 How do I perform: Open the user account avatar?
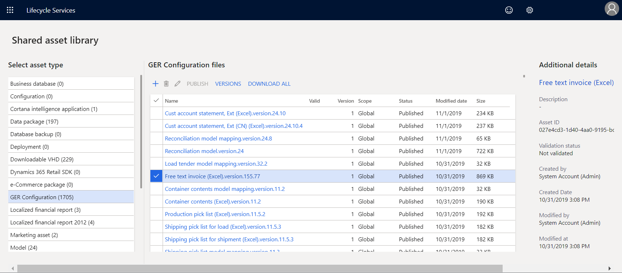coord(612,9)
